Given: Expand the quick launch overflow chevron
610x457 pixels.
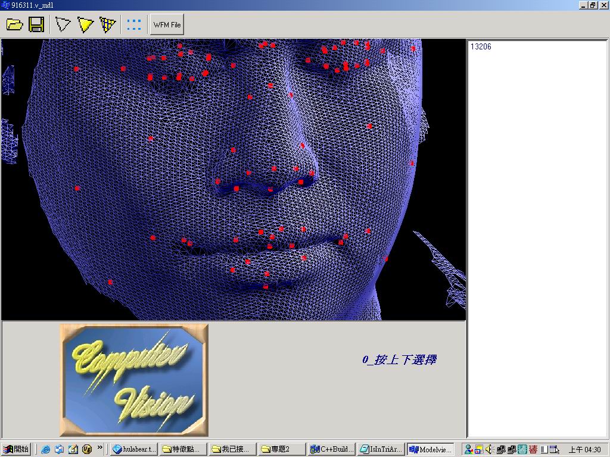Looking at the screenshot, I should [x=99, y=447].
